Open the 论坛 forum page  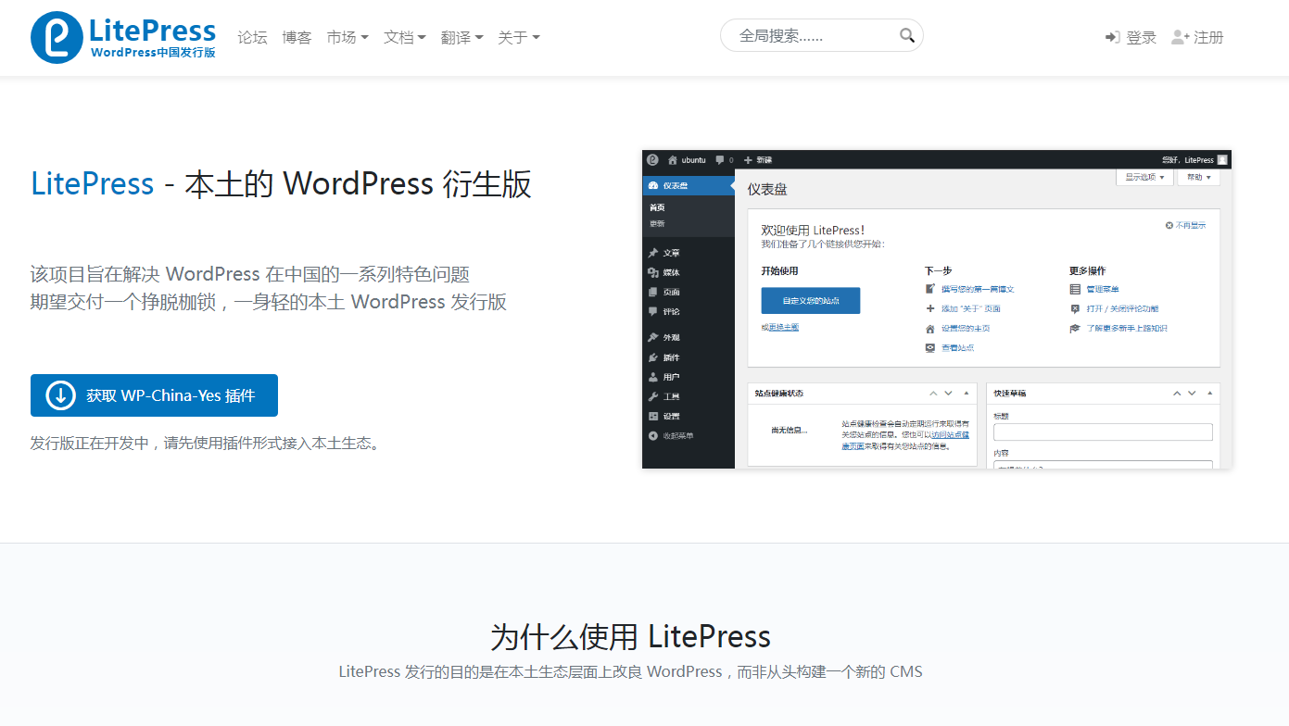pos(252,37)
